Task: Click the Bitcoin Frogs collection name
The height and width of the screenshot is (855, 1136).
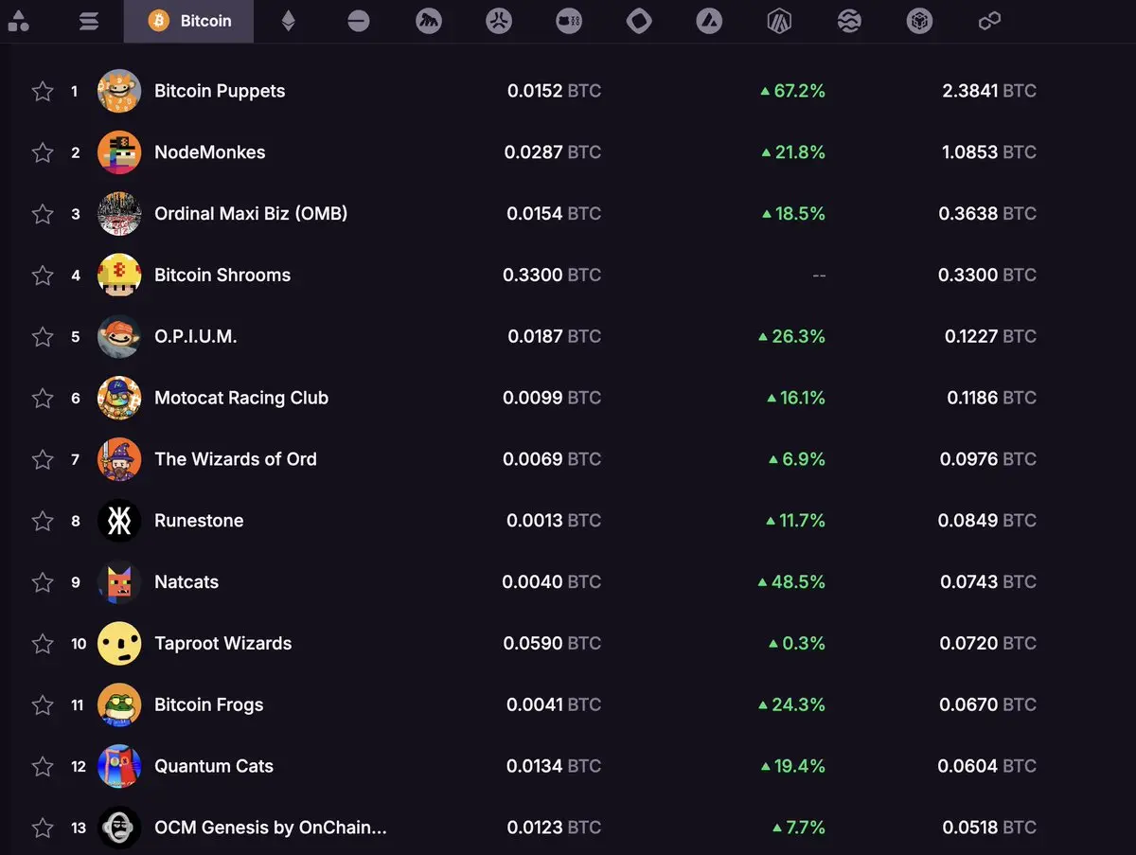Action: tap(208, 705)
